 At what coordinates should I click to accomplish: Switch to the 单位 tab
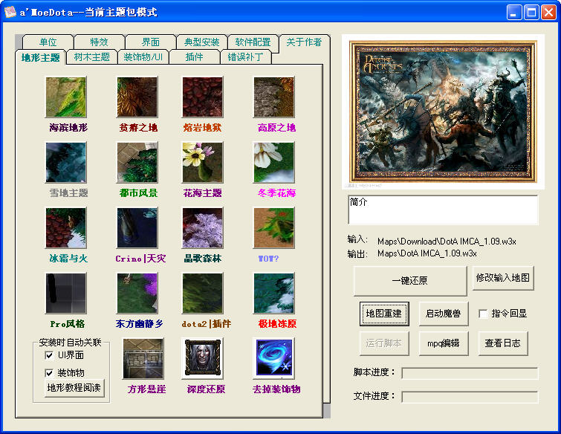click(48, 42)
